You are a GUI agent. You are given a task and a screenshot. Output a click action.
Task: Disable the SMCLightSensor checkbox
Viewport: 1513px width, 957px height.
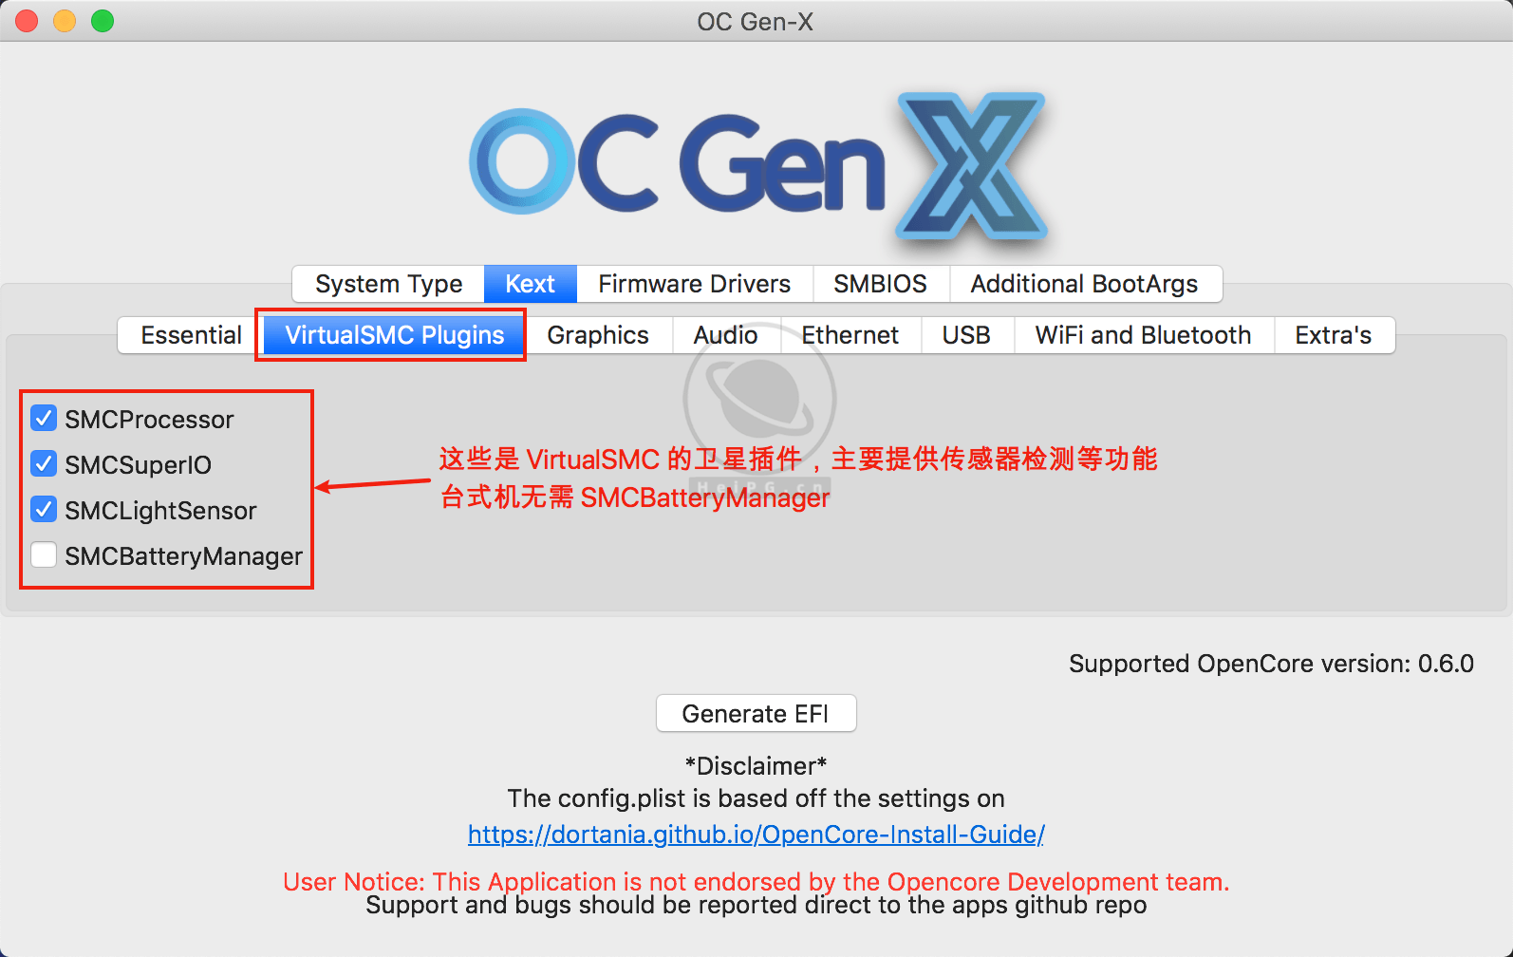coord(44,510)
